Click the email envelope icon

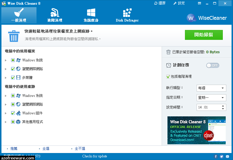(227, 157)
